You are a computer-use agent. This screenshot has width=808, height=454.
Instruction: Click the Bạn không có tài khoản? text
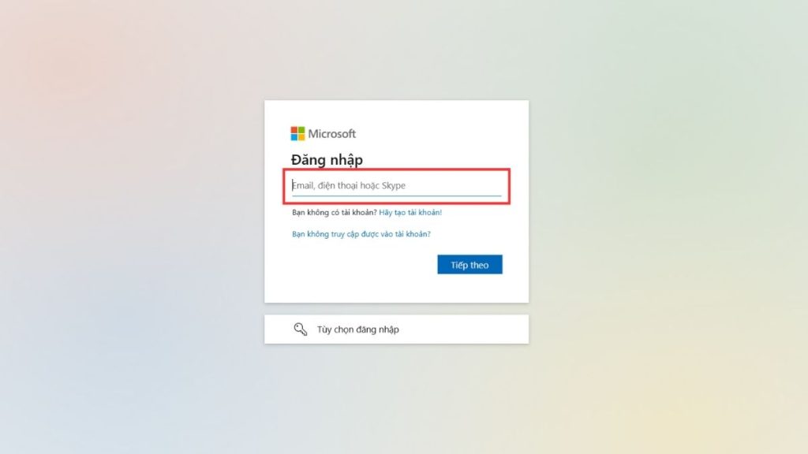[x=335, y=212]
